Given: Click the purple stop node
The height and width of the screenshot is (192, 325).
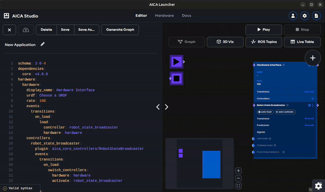Looking at the screenshot, I should click(x=177, y=78).
